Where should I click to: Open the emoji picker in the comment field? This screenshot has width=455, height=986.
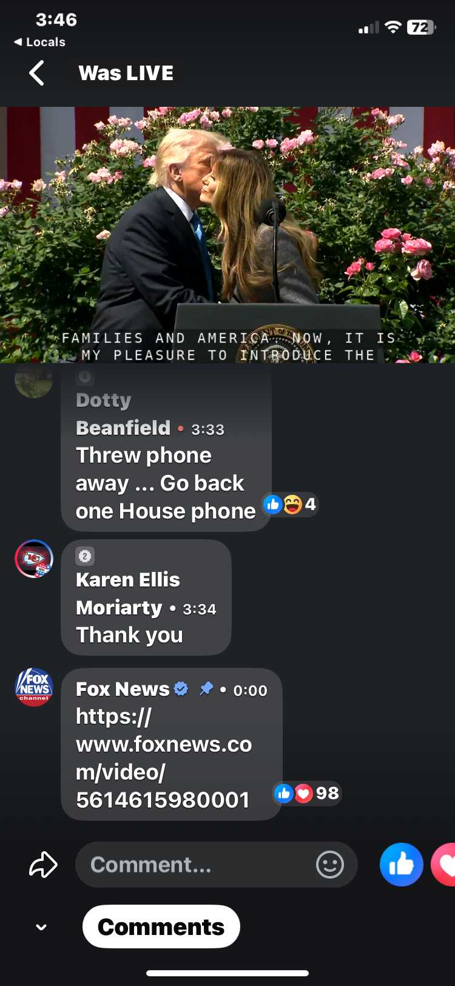coord(330,865)
